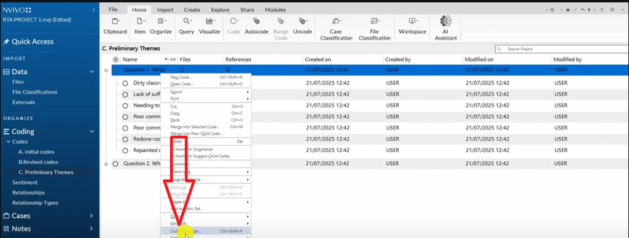
Task: Expand the Cases section chevron
Action: [x=92, y=216]
